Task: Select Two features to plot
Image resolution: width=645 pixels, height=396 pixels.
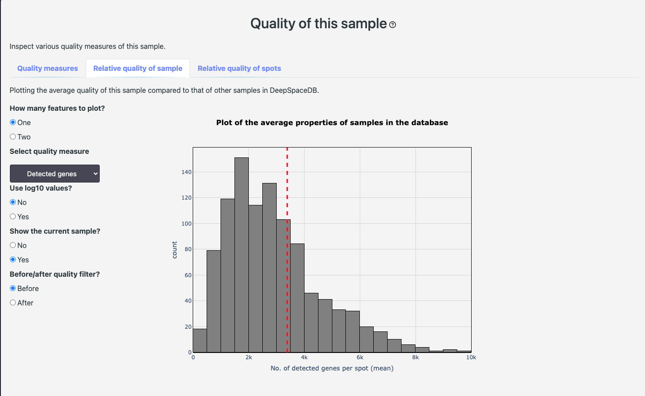Action: (x=13, y=137)
